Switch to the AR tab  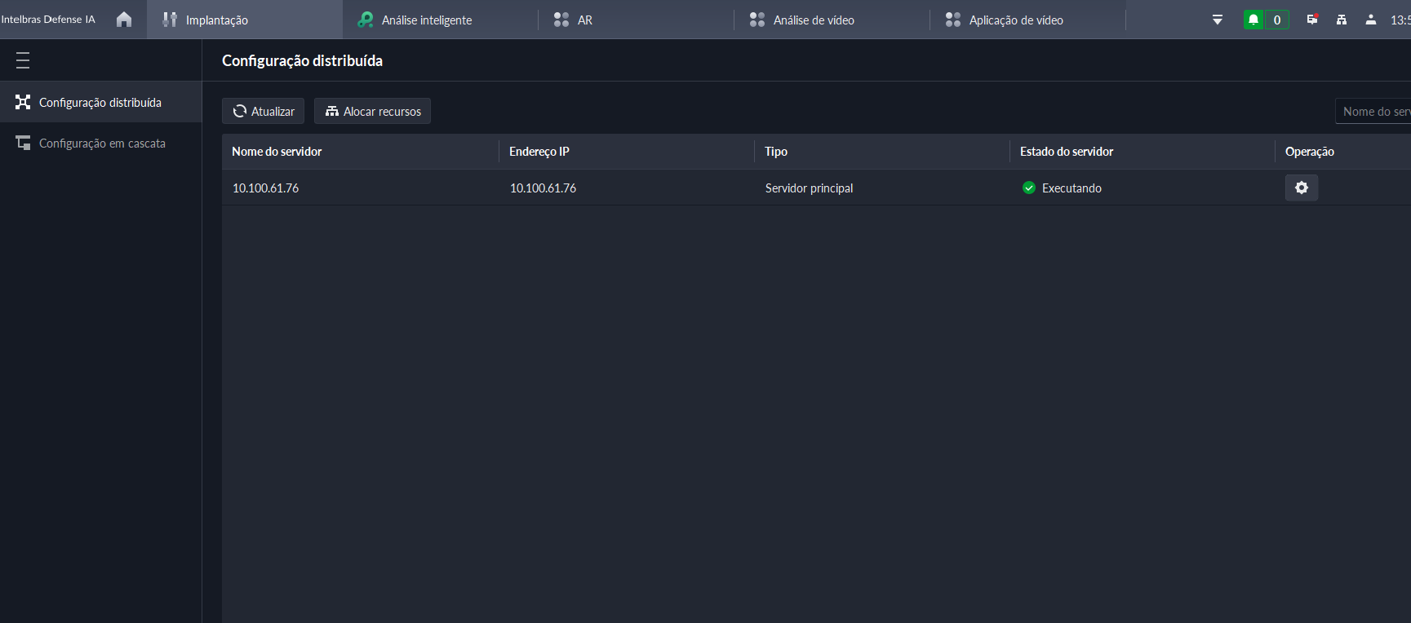[x=584, y=20]
